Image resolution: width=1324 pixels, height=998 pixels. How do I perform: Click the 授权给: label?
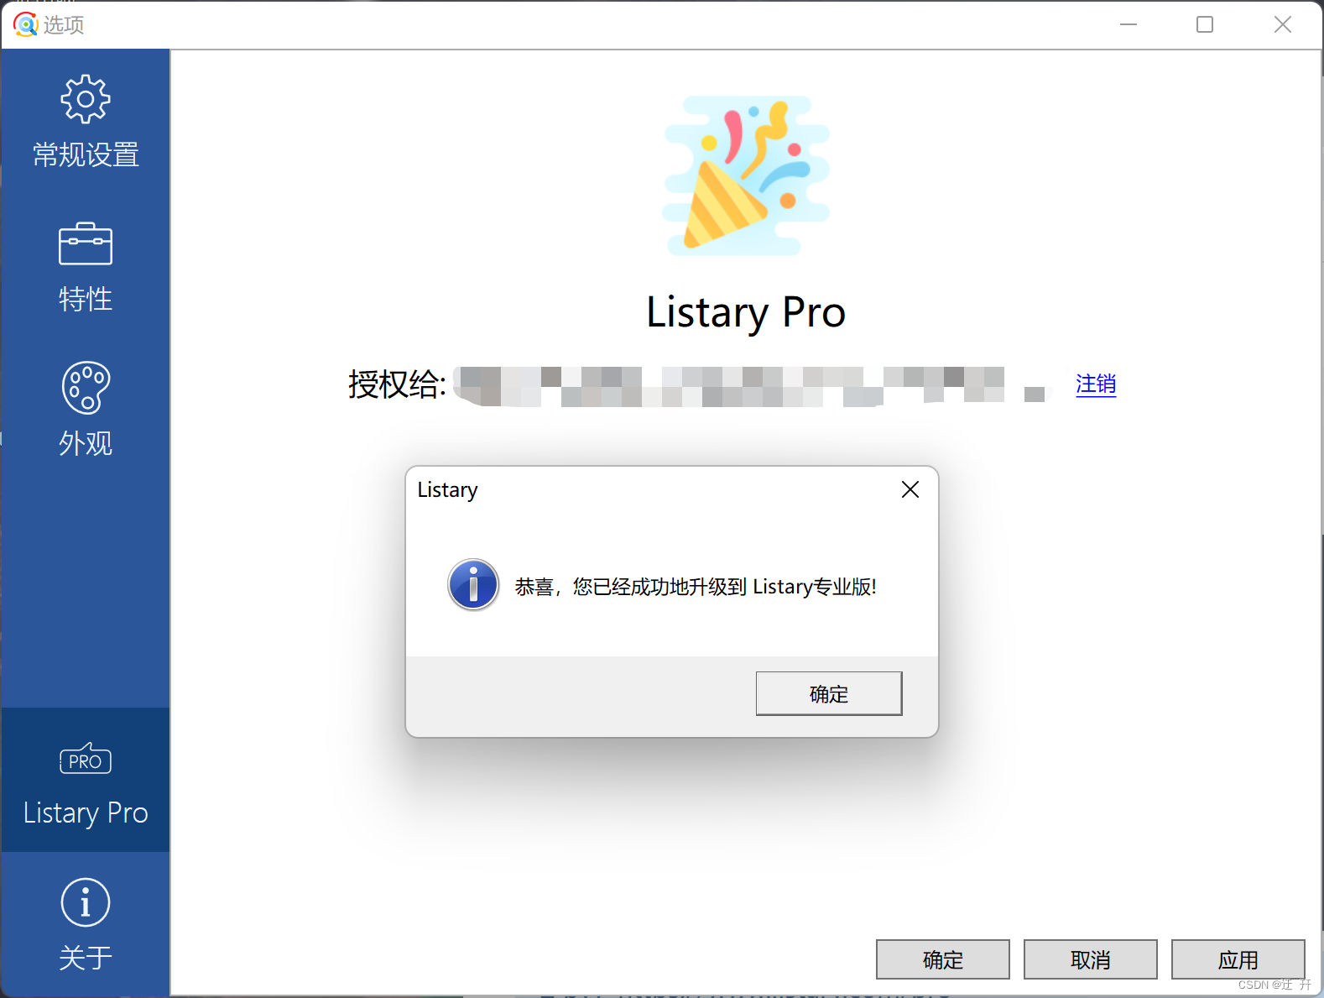point(397,384)
